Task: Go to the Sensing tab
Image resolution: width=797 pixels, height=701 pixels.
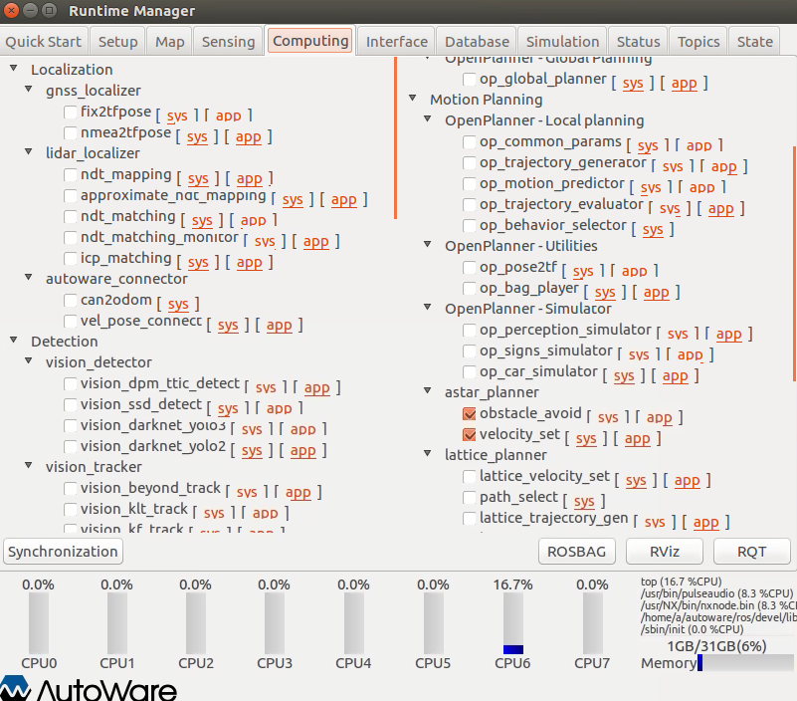Action: click(228, 42)
